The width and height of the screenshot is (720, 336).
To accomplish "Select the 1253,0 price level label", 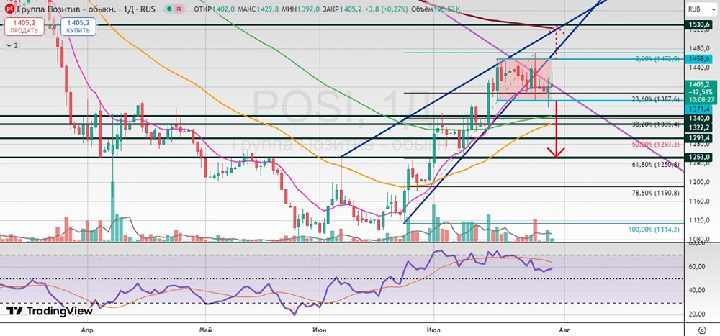I will click(699, 157).
